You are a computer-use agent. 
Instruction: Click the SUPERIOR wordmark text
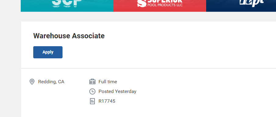165,1
